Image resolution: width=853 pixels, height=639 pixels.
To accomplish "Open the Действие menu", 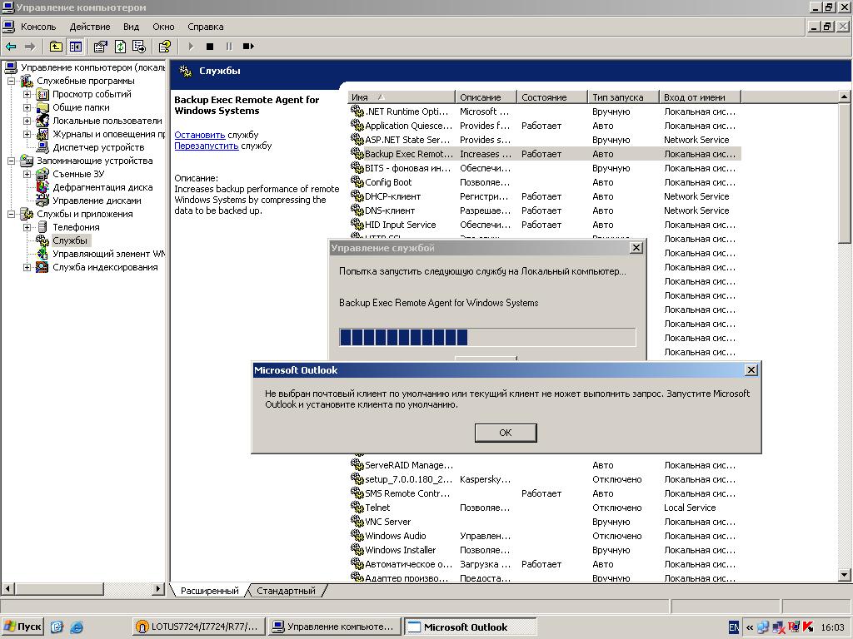I will click(x=90, y=27).
